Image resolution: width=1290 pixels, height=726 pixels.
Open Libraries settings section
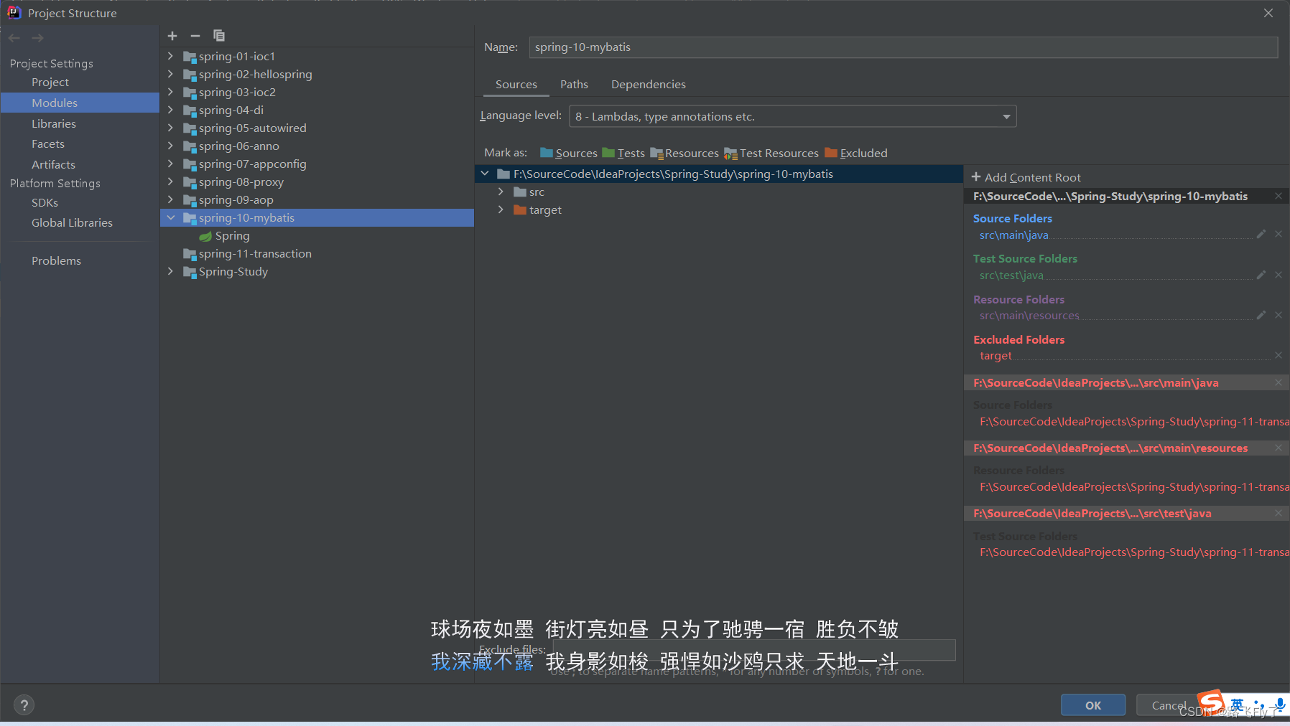(54, 123)
